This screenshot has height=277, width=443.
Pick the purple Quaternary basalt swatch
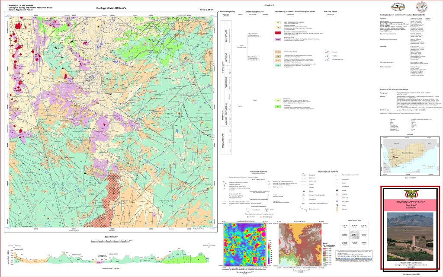pos(277,39)
